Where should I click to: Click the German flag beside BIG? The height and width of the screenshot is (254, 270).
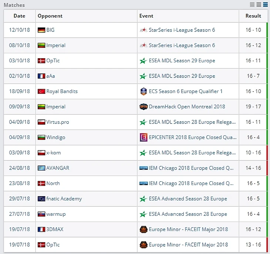tap(41, 30)
